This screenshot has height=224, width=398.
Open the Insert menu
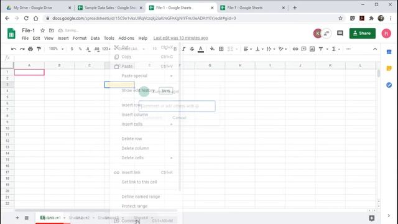coord(63,38)
